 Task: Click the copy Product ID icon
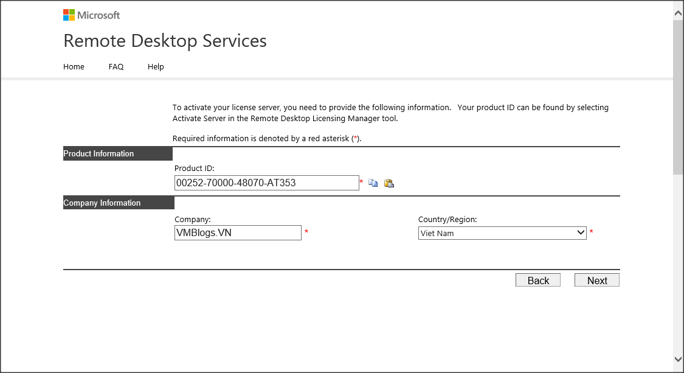(373, 183)
